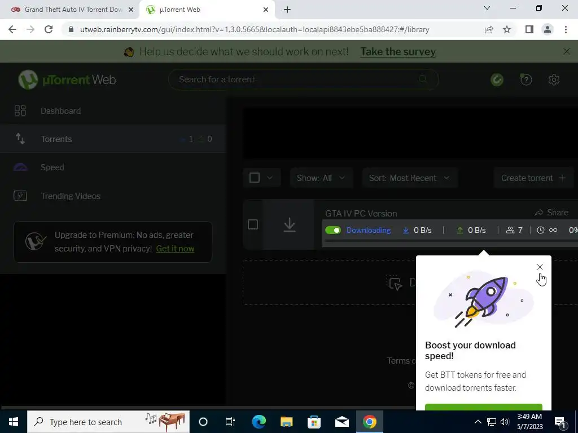Click the Speed gauge icon
Image resolution: width=578 pixels, height=433 pixels.
point(21,167)
